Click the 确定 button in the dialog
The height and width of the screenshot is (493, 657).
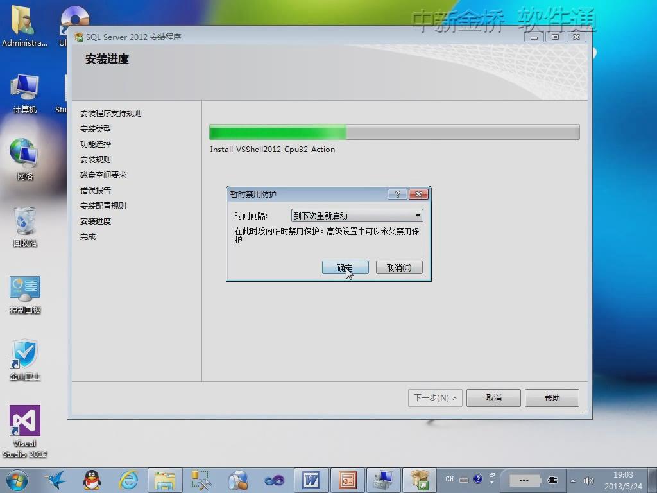345,268
